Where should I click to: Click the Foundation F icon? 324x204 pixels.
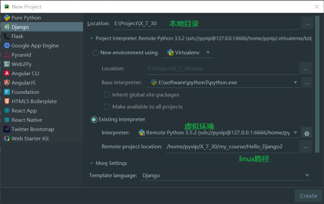7,92
